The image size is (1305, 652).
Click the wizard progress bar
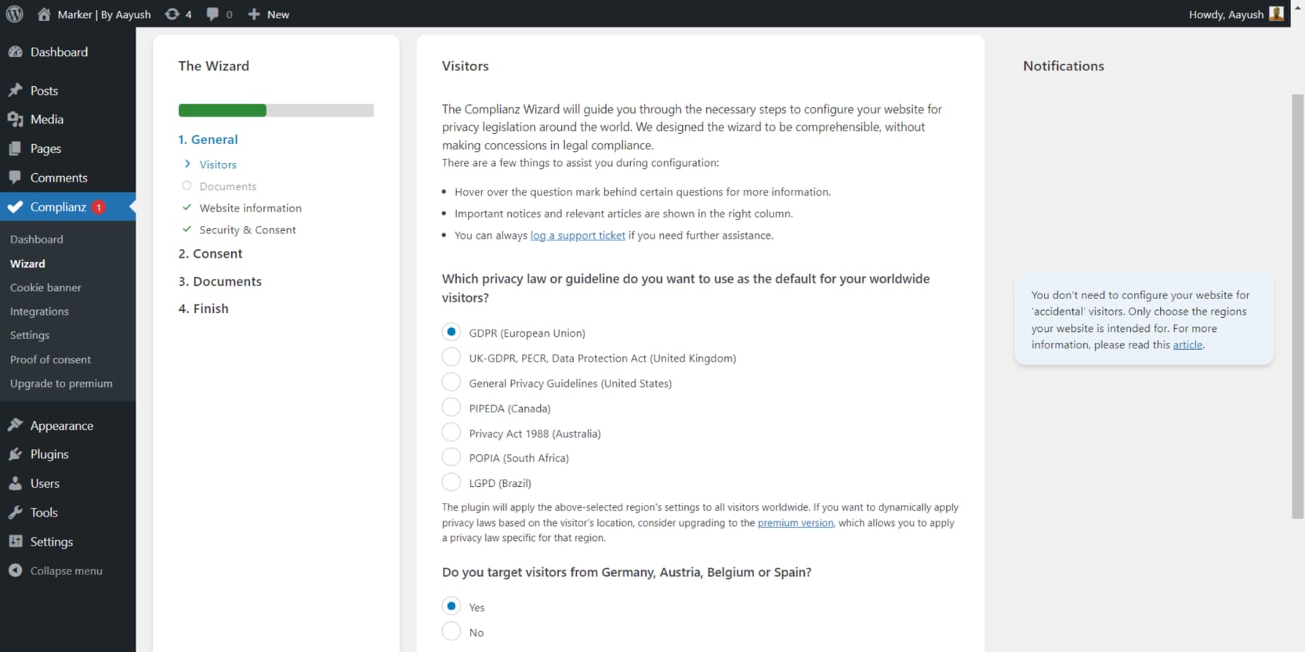(x=275, y=110)
